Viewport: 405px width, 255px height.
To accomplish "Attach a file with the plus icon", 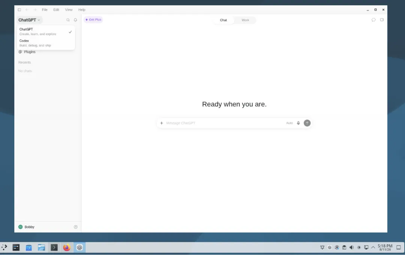I will point(161,123).
